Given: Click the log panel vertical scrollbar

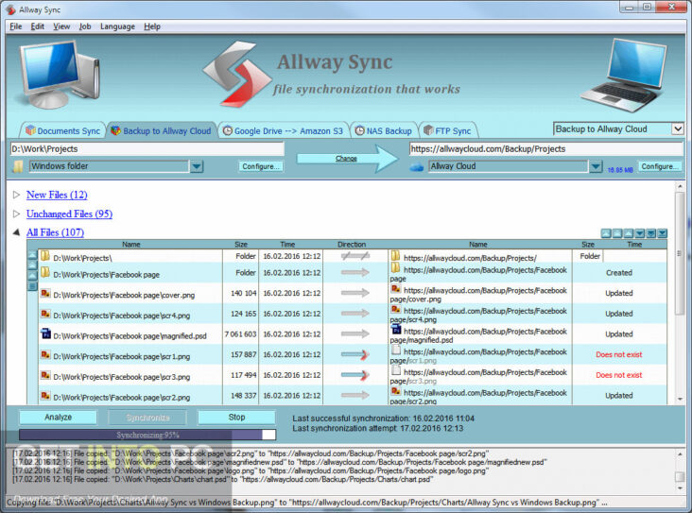Looking at the screenshot, I should pos(680,471).
